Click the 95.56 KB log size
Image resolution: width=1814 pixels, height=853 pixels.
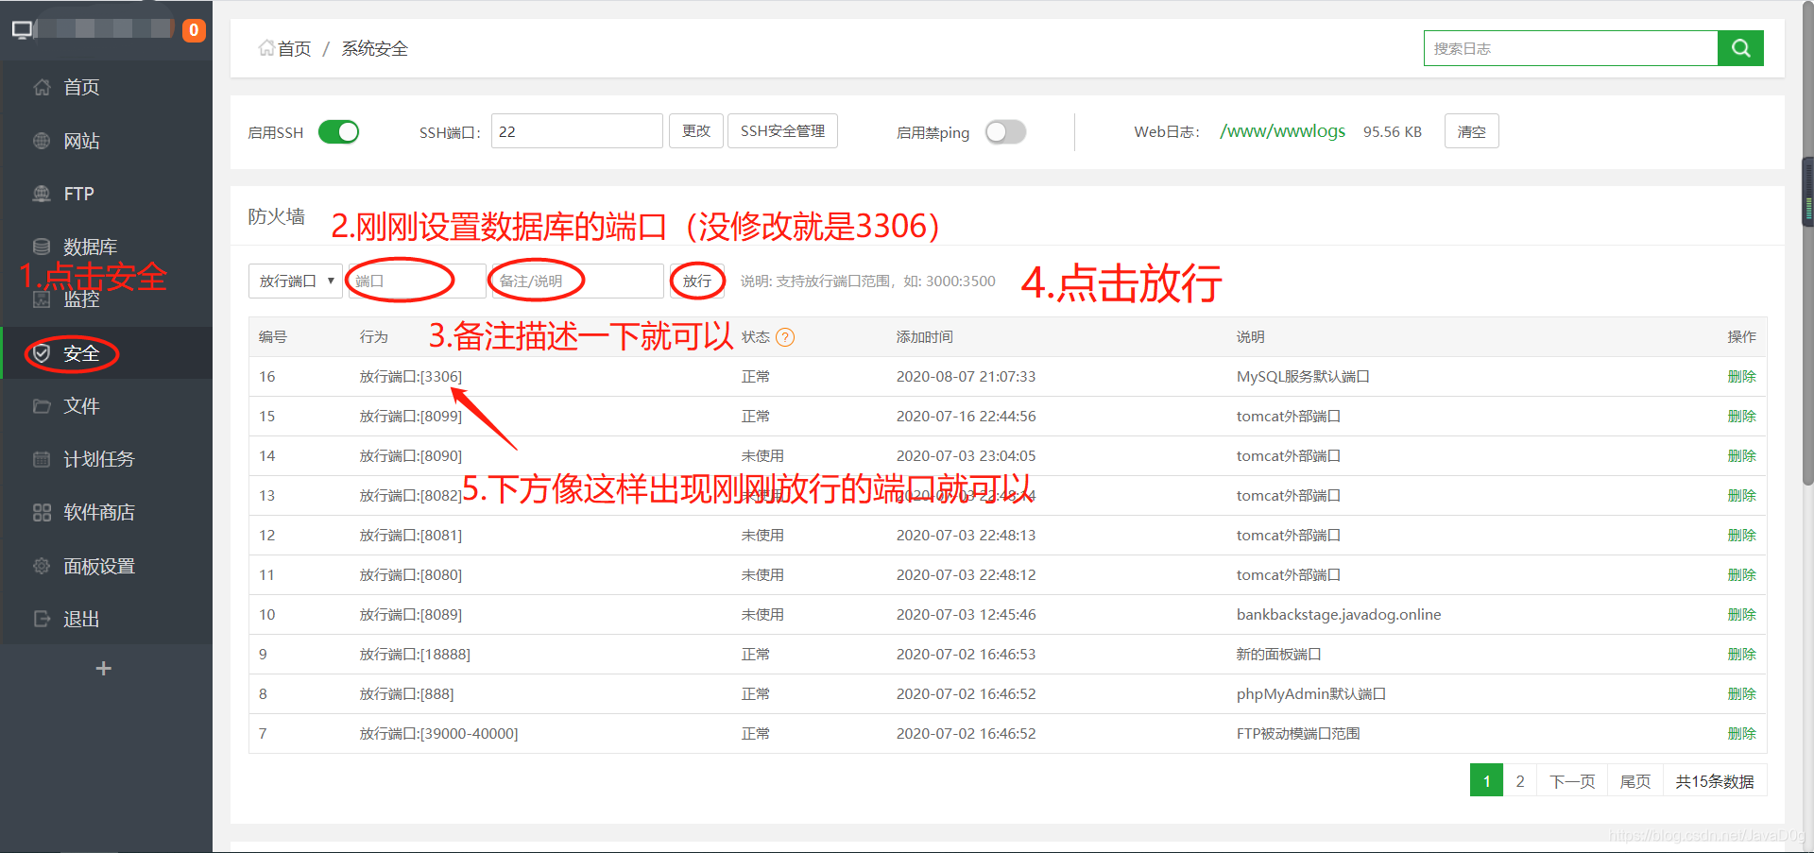(1392, 131)
